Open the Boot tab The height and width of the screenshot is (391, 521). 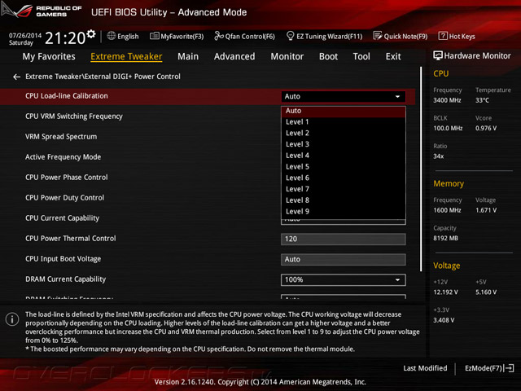[x=328, y=56]
